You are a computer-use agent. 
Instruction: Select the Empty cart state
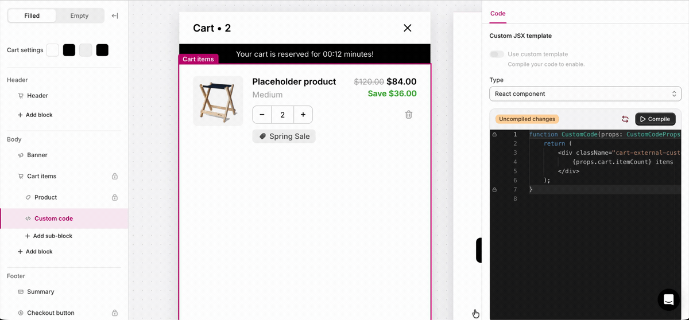79,16
